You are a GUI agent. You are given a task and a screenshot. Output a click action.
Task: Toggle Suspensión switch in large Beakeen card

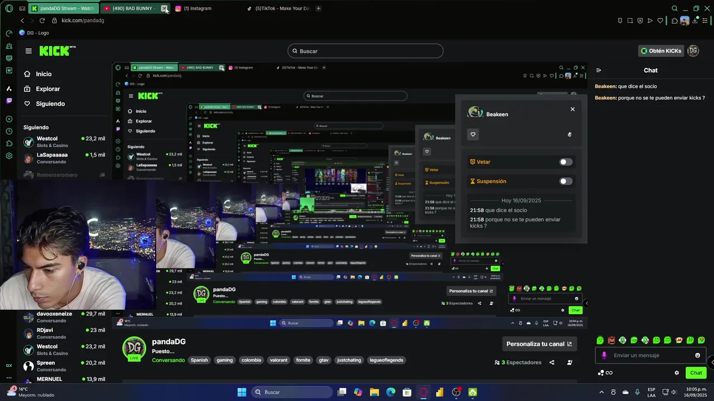point(566,181)
